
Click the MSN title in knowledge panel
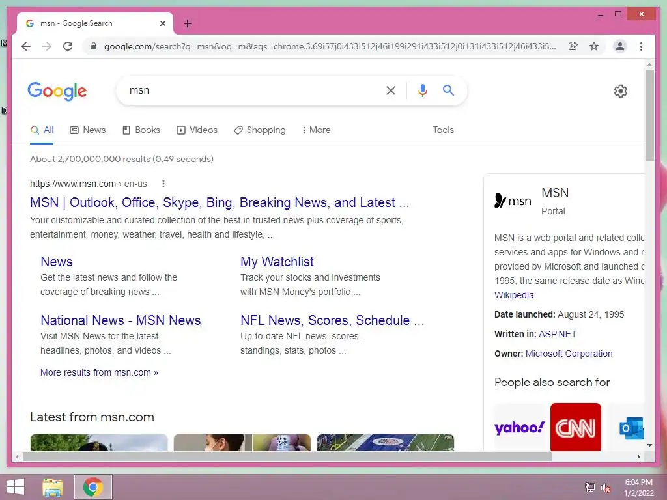coord(555,193)
